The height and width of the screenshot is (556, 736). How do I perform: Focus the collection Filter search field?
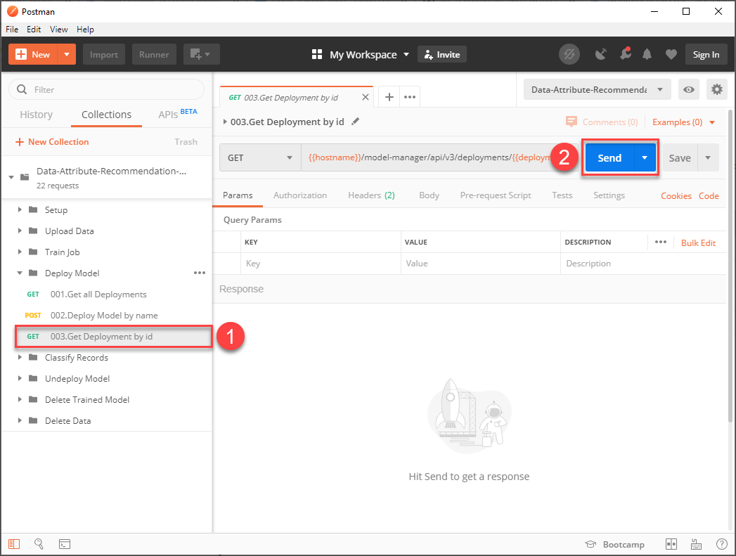(107, 89)
